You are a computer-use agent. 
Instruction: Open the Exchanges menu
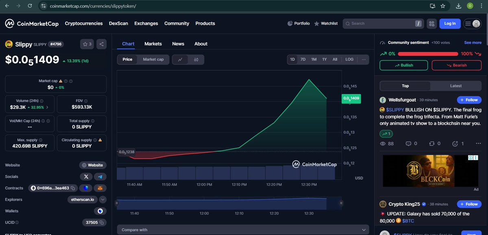(146, 24)
